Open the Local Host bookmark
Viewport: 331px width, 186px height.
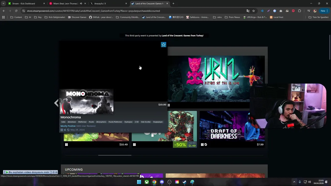coord(276,17)
